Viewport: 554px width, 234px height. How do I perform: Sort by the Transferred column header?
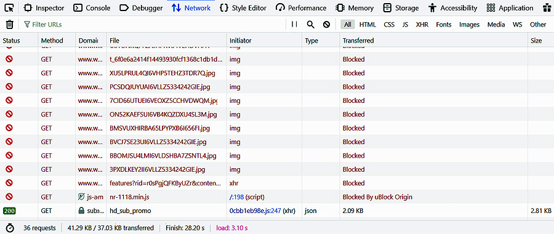(x=433, y=41)
